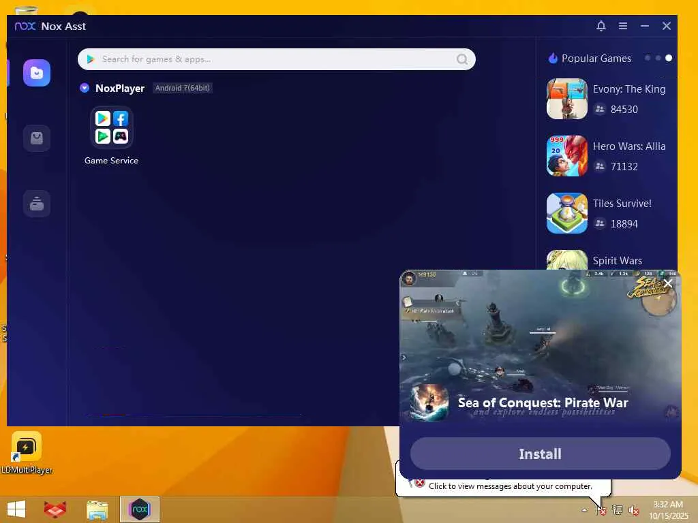Click the Google Play icon in the search bar

tap(91, 59)
